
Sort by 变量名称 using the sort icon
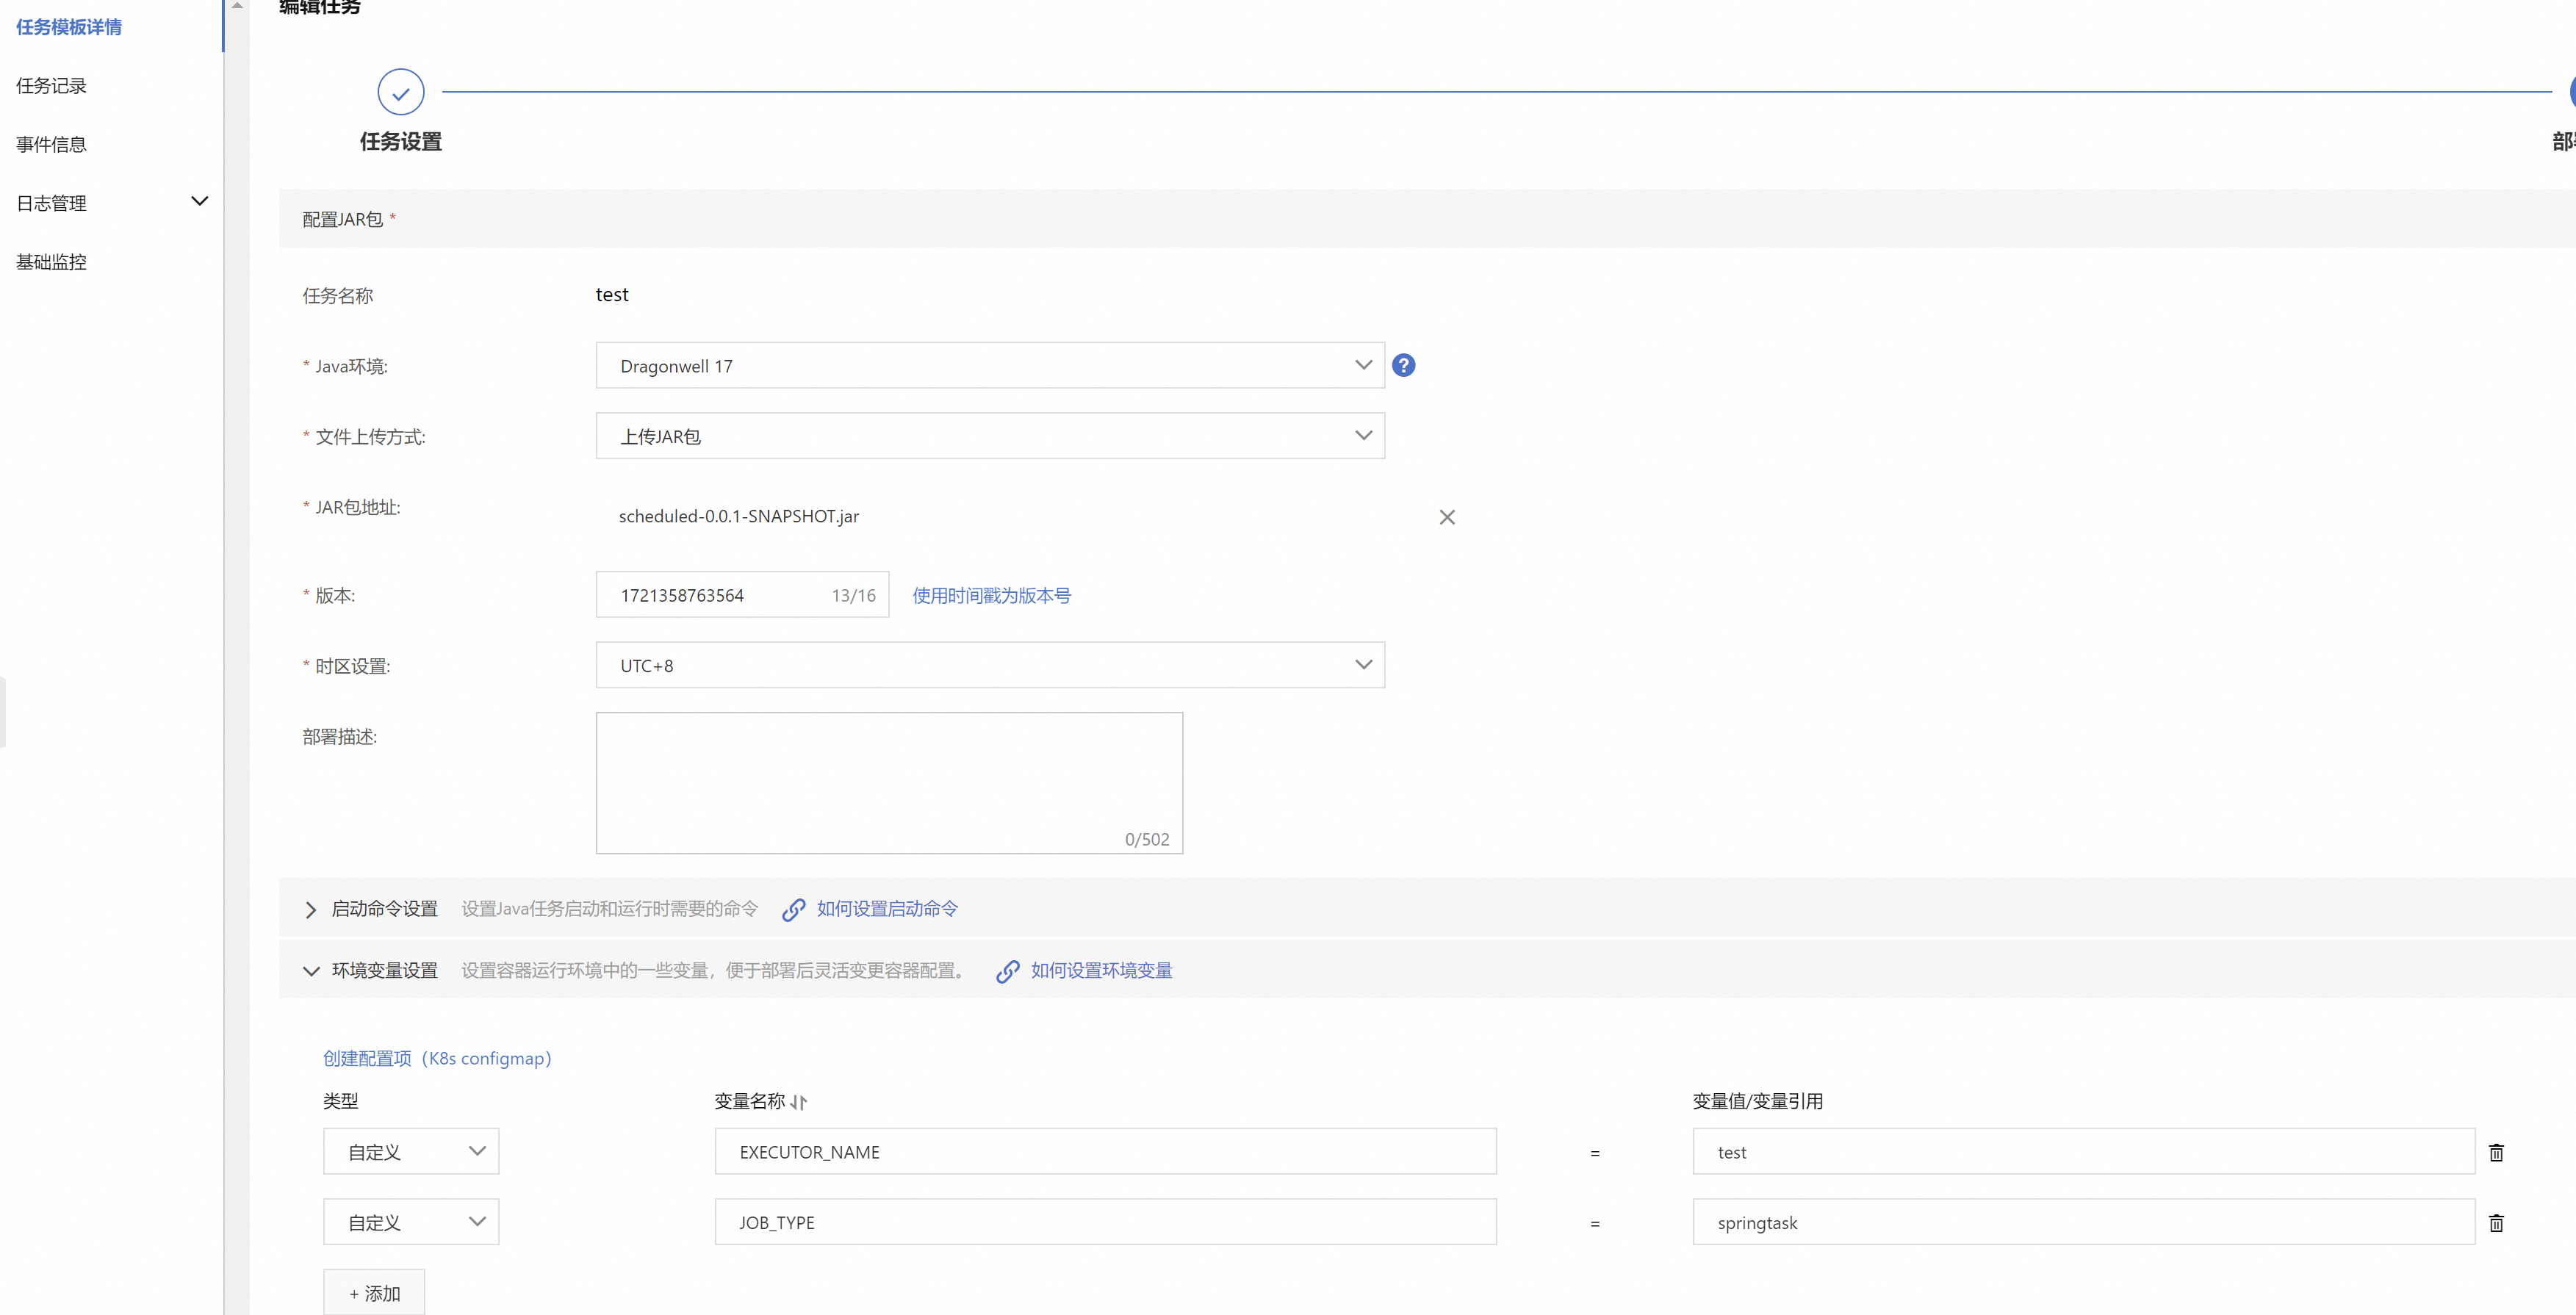coord(798,1102)
